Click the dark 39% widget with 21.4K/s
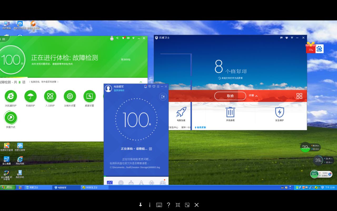This screenshot has height=211, width=337. 323,160
